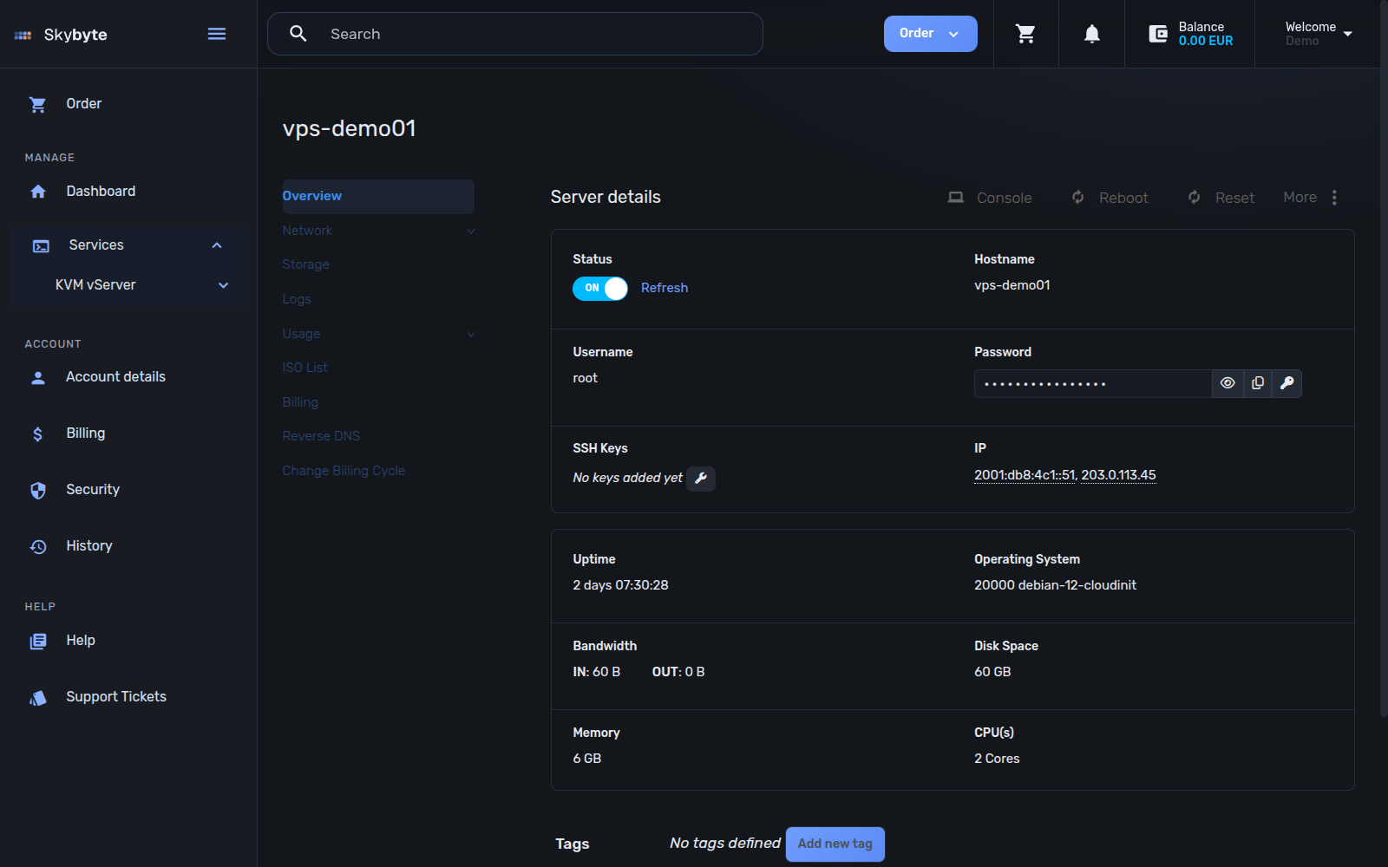Click the page vertical scrollbar
1388x867 pixels.
click(1384, 357)
